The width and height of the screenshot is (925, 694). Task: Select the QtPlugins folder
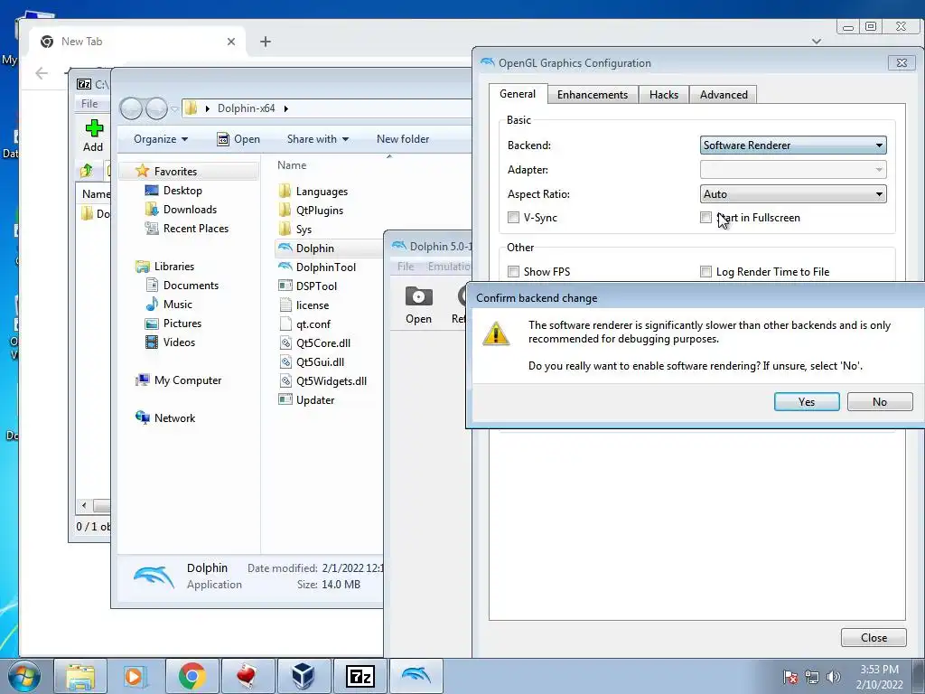319,210
